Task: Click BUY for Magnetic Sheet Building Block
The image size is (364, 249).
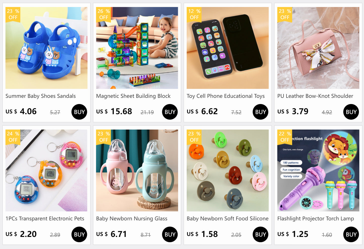Action: pos(170,112)
